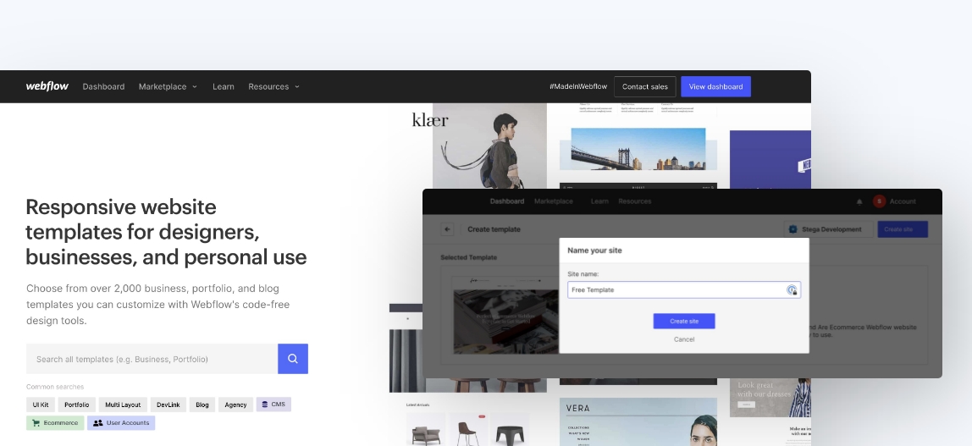This screenshot has width=972, height=446.
Task: Select Learn in the dark overlay header
Action: coord(599,201)
